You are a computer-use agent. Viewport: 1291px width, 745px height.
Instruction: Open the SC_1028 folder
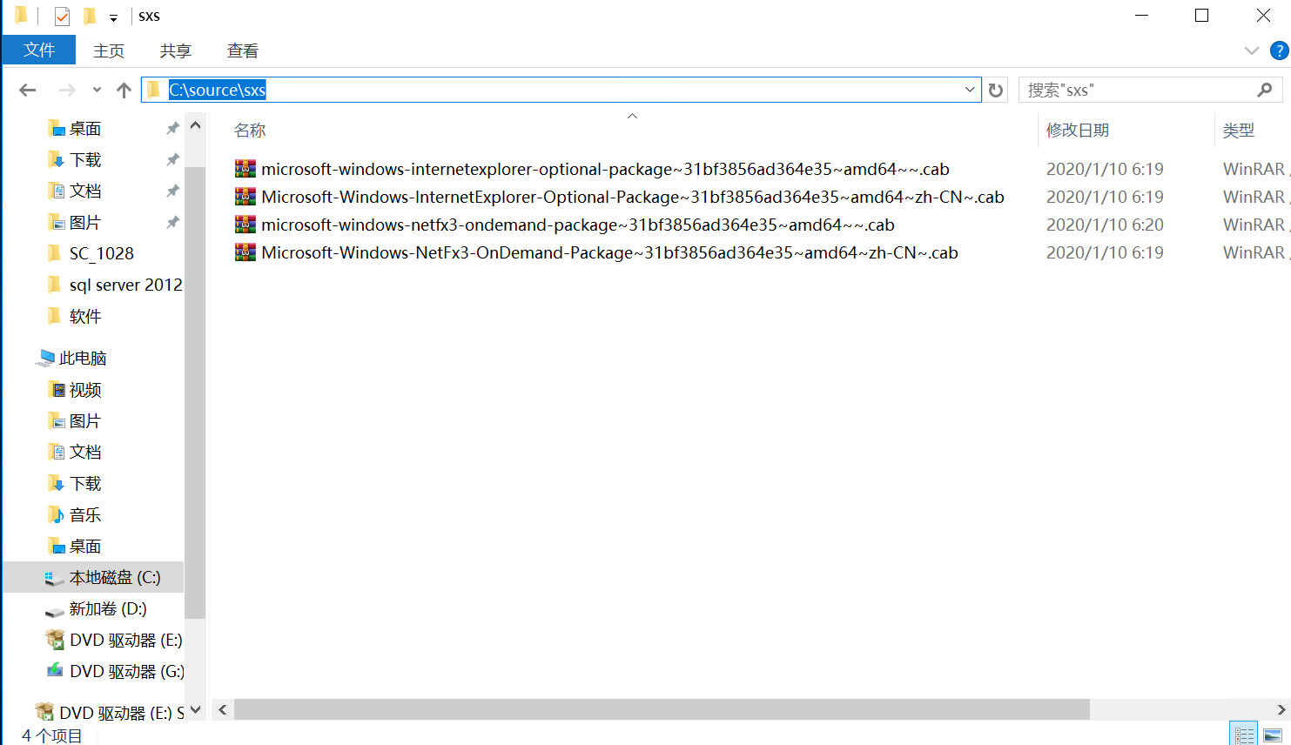tap(102, 253)
